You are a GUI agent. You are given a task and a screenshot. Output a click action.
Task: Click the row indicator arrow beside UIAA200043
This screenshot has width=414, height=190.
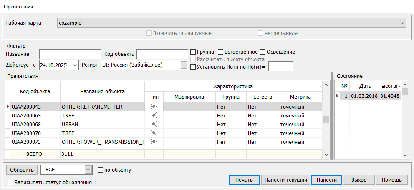pyautogui.click(x=7, y=107)
